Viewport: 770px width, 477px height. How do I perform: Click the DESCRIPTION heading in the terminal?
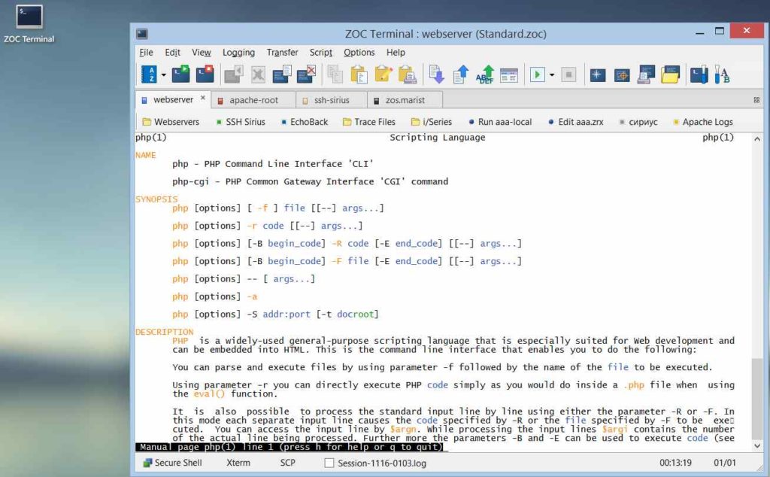tap(165, 332)
